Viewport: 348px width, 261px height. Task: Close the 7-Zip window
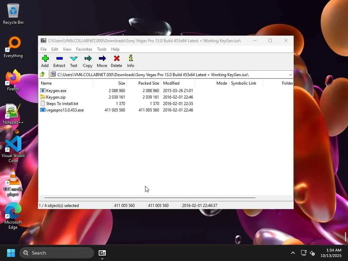(x=285, y=41)
